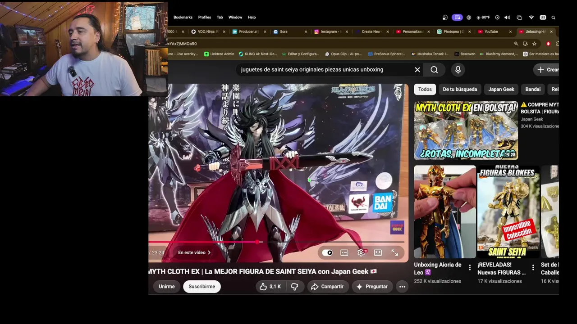Like the video showing 3,1 K
The height and width of the screenshot is (324, 577).
[x=270, y=287]
